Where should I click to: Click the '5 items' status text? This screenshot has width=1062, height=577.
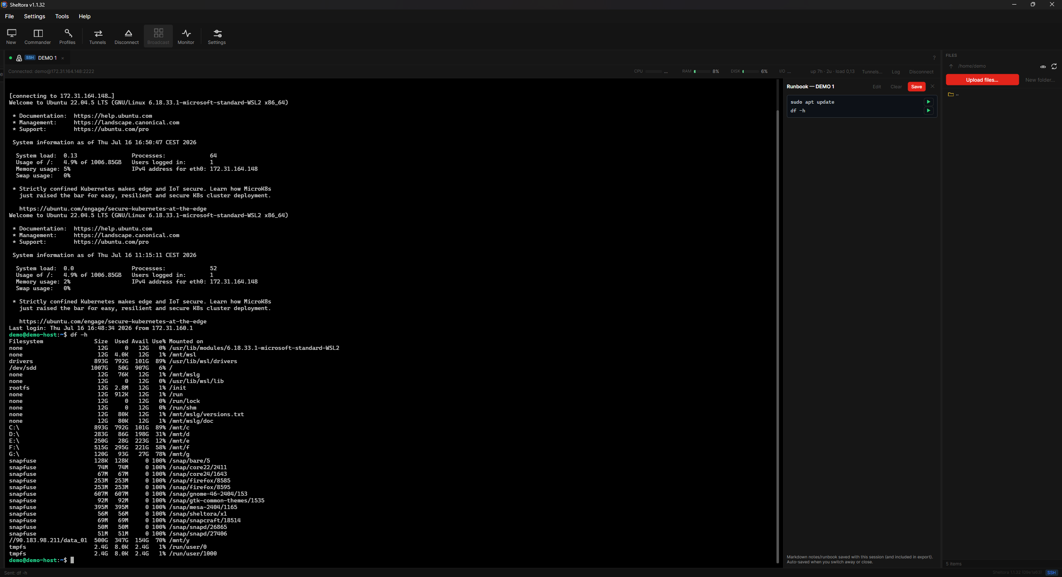click(953, 564)
